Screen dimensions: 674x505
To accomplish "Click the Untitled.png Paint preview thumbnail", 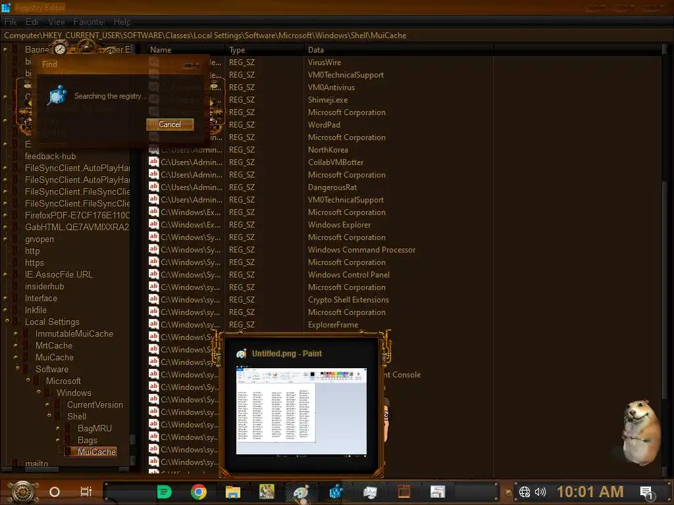I will (301, 411).
